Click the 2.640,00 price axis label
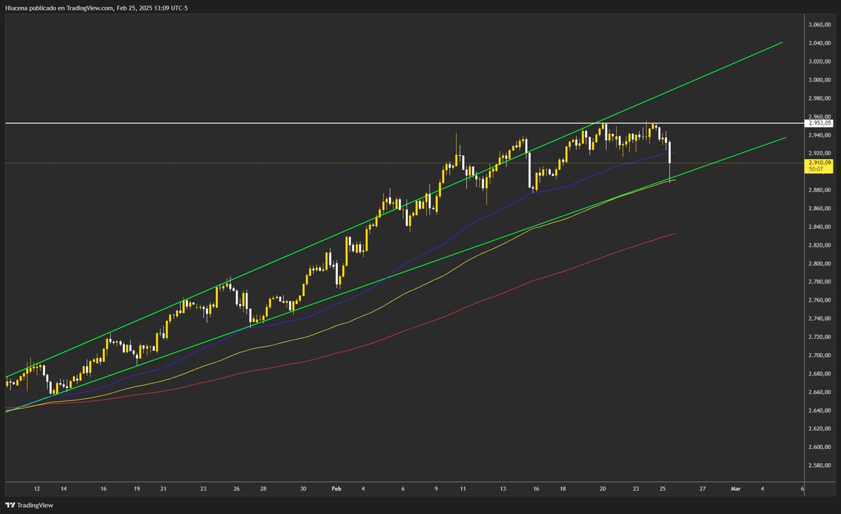Viewport: 841px width, 514px height. coord(819,410)
